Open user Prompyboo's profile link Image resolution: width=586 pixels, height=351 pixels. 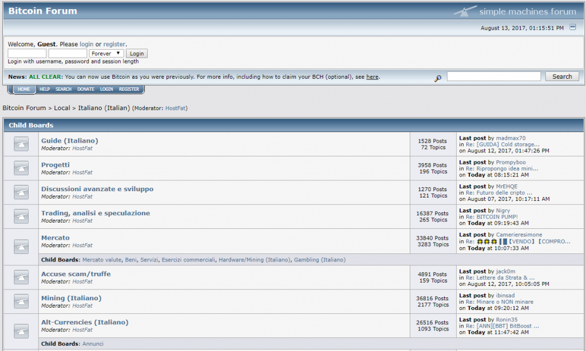[x=510, y=162]
